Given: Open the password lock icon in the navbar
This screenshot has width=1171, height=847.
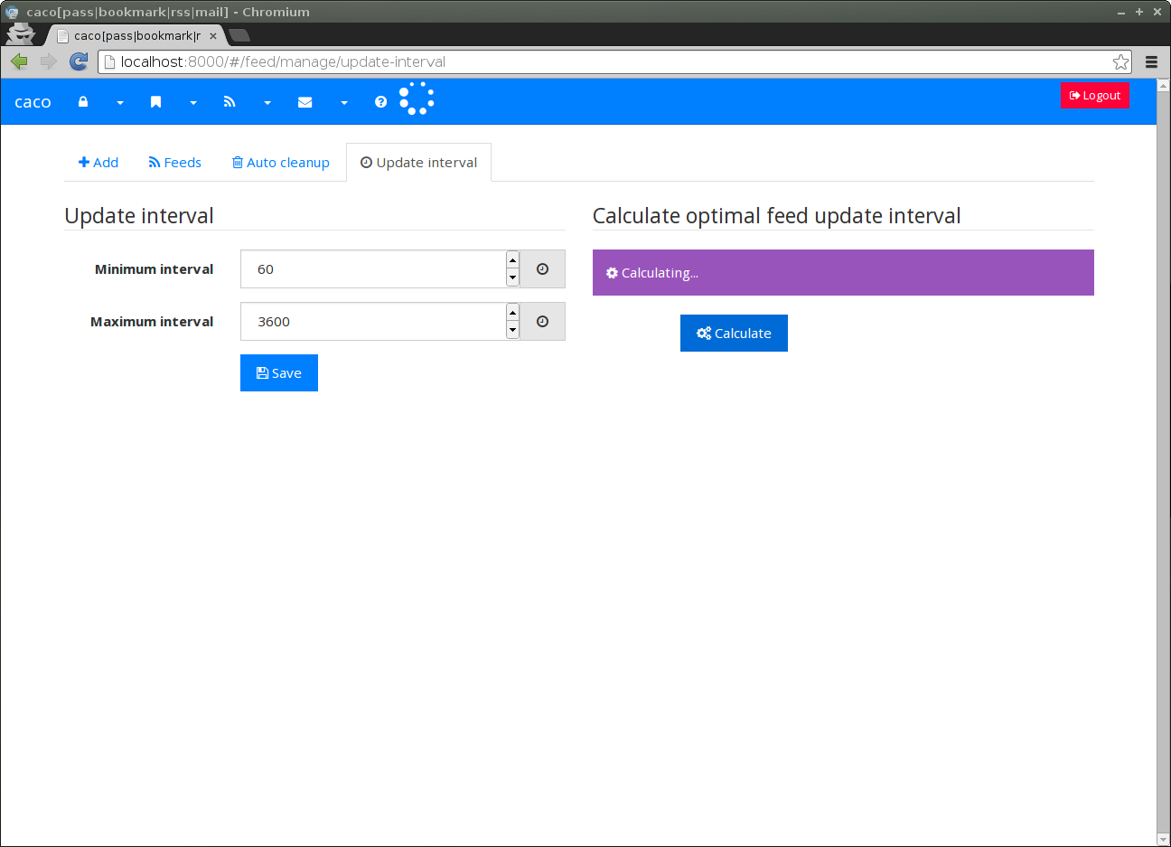Looking at the screenshot, I should coord(83,102).
